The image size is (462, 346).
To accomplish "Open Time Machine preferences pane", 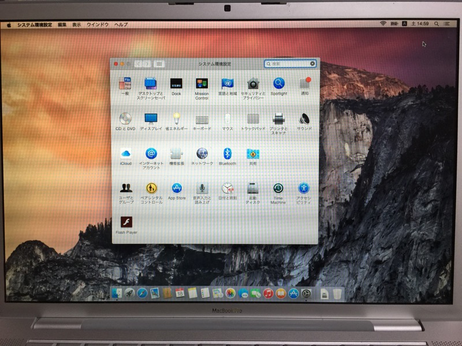I will tap(278, 193).
